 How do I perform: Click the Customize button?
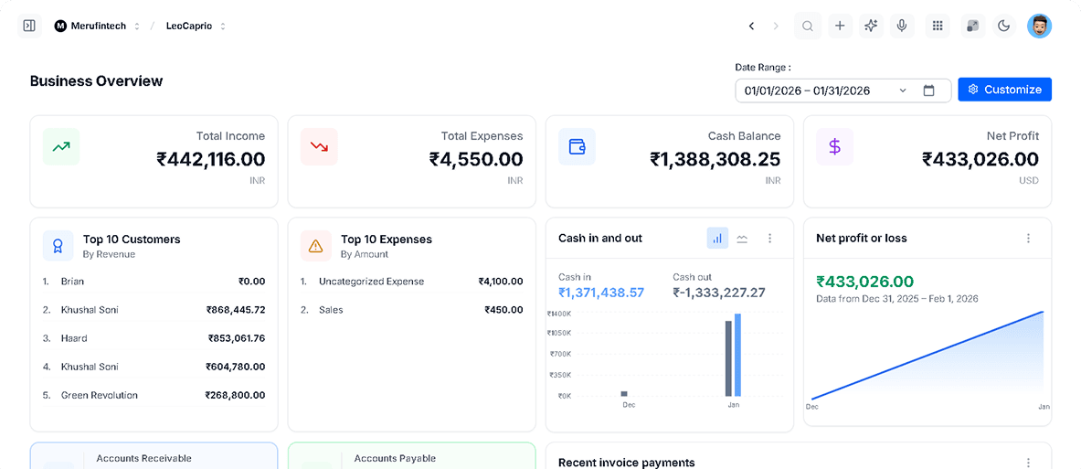click(1004, 90)
